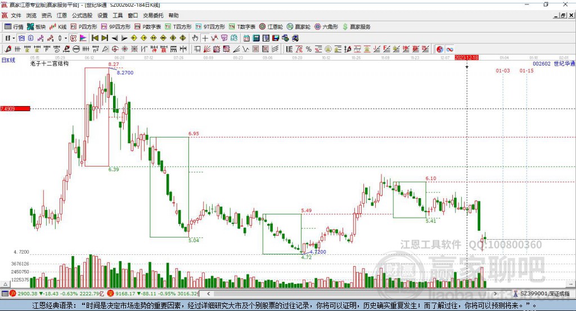
Task: Open the 板块 sector view
Action: (36, 27)
